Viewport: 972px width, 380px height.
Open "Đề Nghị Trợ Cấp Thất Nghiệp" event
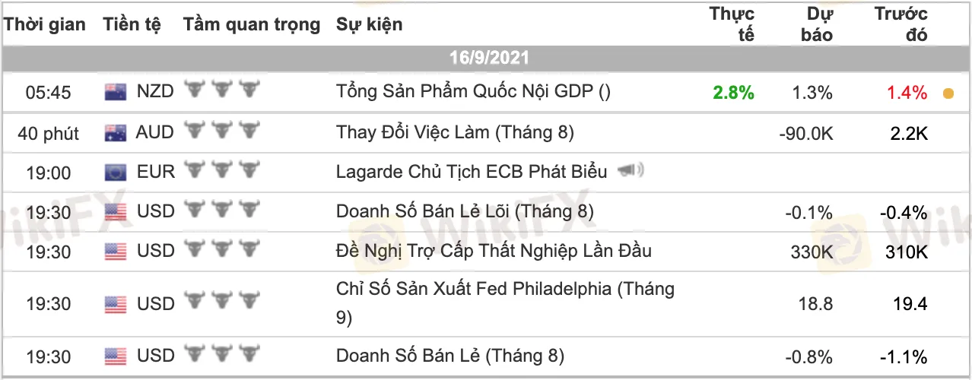pyautogui.click(x=494, y=251)
